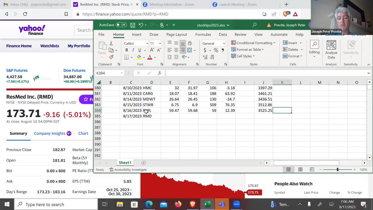Open the General number format dropdown

pos(224,43)
